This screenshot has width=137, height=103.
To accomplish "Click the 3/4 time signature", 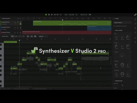I will tap(66, 15).
